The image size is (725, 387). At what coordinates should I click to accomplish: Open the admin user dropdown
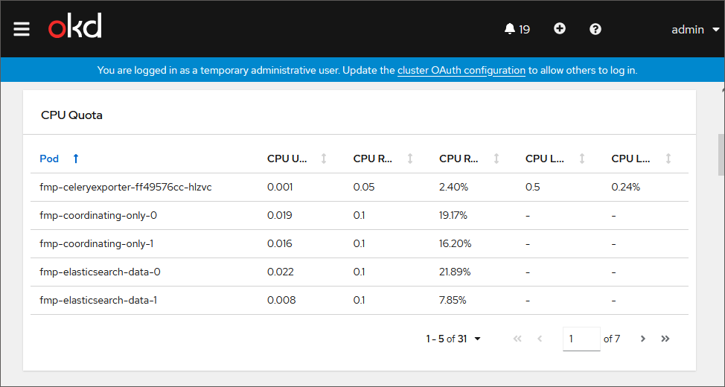[695, 30]
